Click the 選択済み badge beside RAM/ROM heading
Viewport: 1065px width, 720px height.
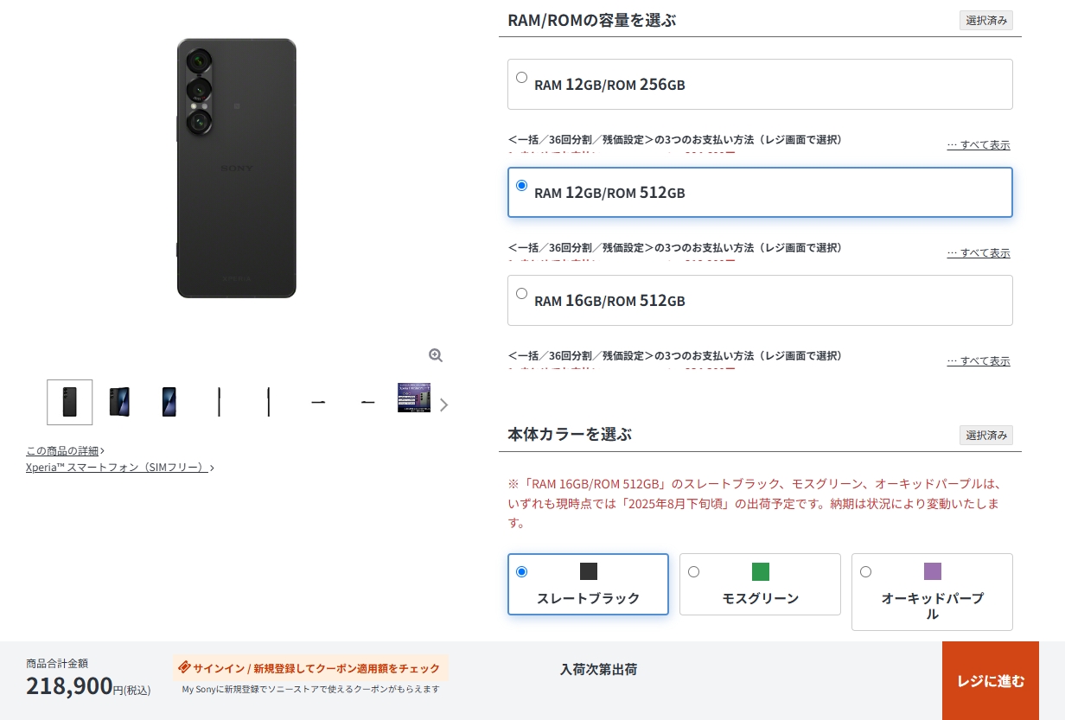(x=986, y=21)
